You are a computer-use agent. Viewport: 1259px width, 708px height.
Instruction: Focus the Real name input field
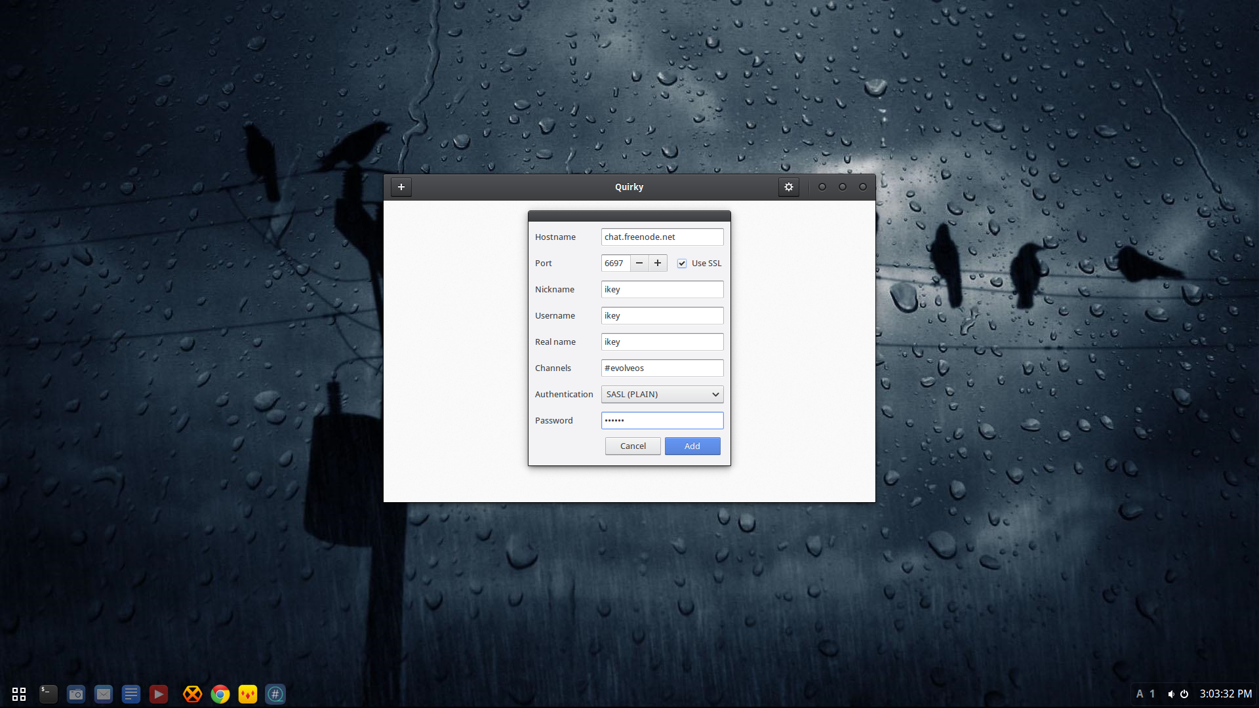(x=662, y=342)
